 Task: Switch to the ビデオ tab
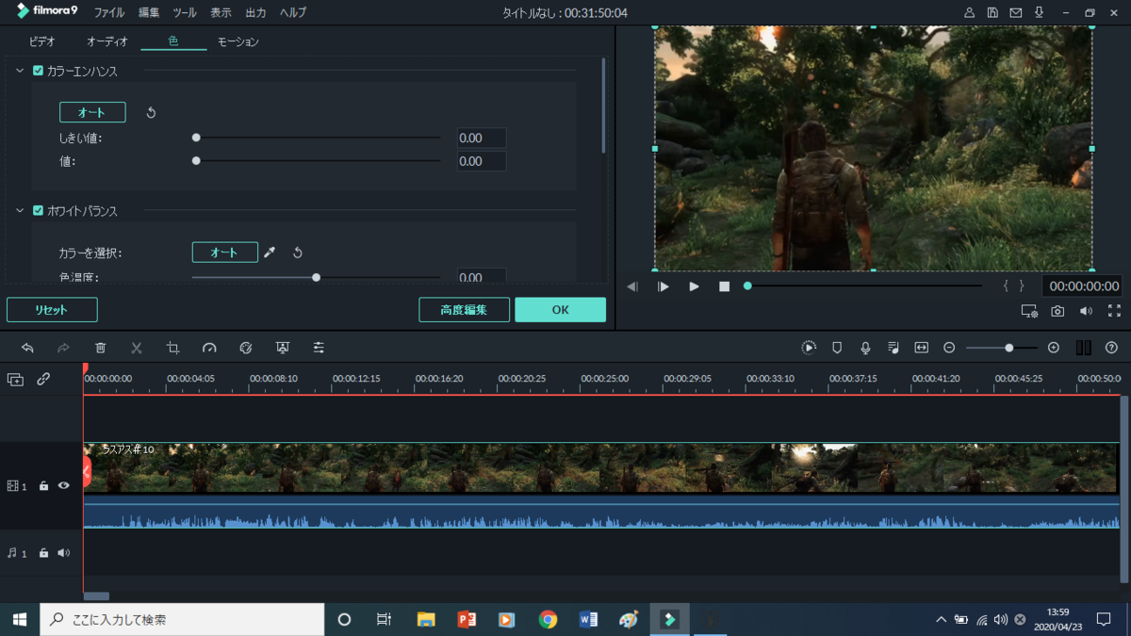tap(42, 42)
